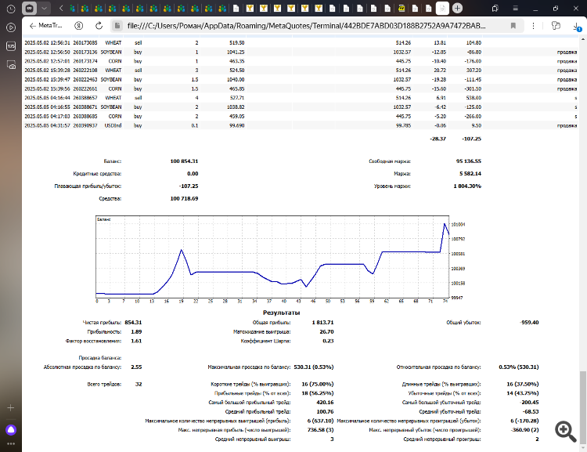
Task: Open the sidebar three-dot more menu
Action: pyautogui.click(x=11, y=443)
